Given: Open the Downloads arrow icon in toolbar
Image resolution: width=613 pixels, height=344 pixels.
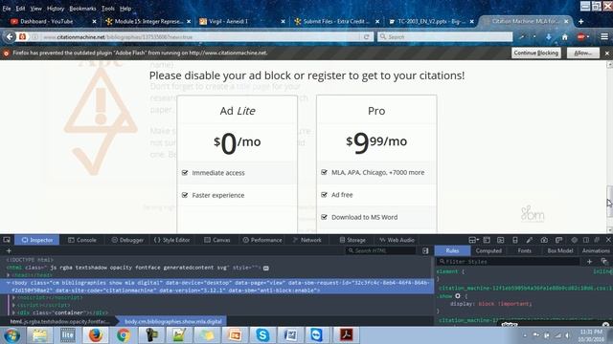Looking at the screenshot, I should point(549,36).
